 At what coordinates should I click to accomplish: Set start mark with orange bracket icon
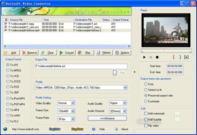[174, 57]
